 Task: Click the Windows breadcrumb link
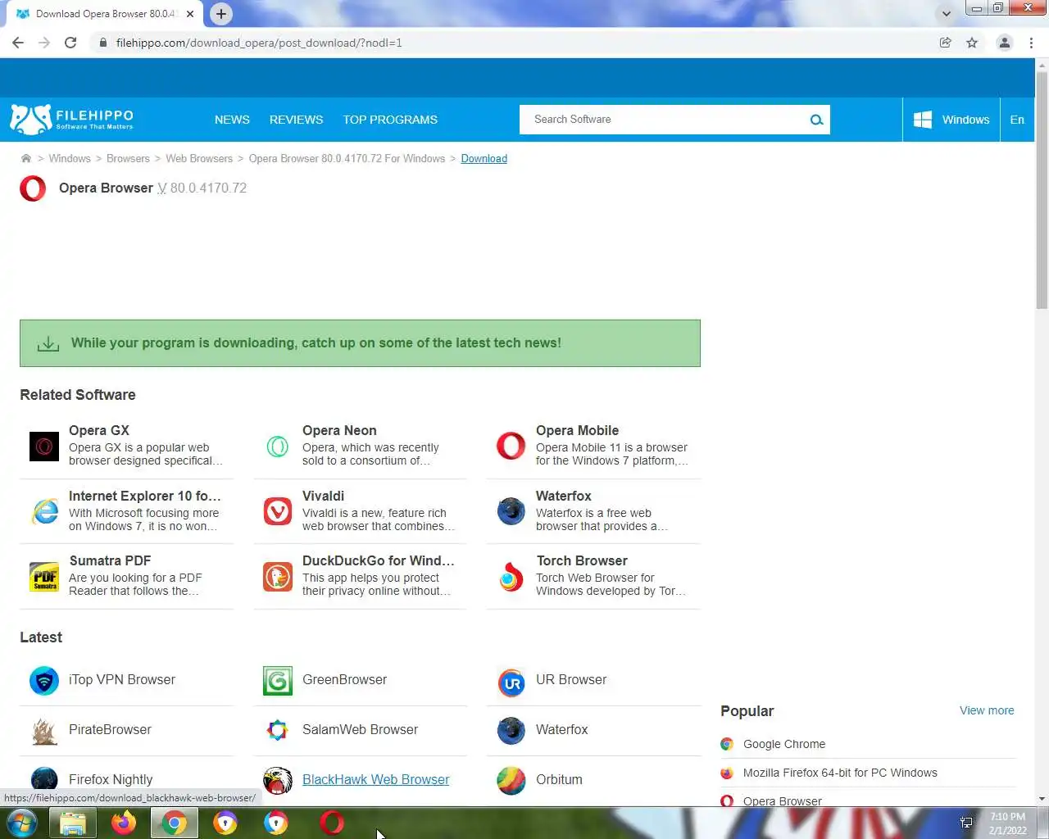point(70,158)
